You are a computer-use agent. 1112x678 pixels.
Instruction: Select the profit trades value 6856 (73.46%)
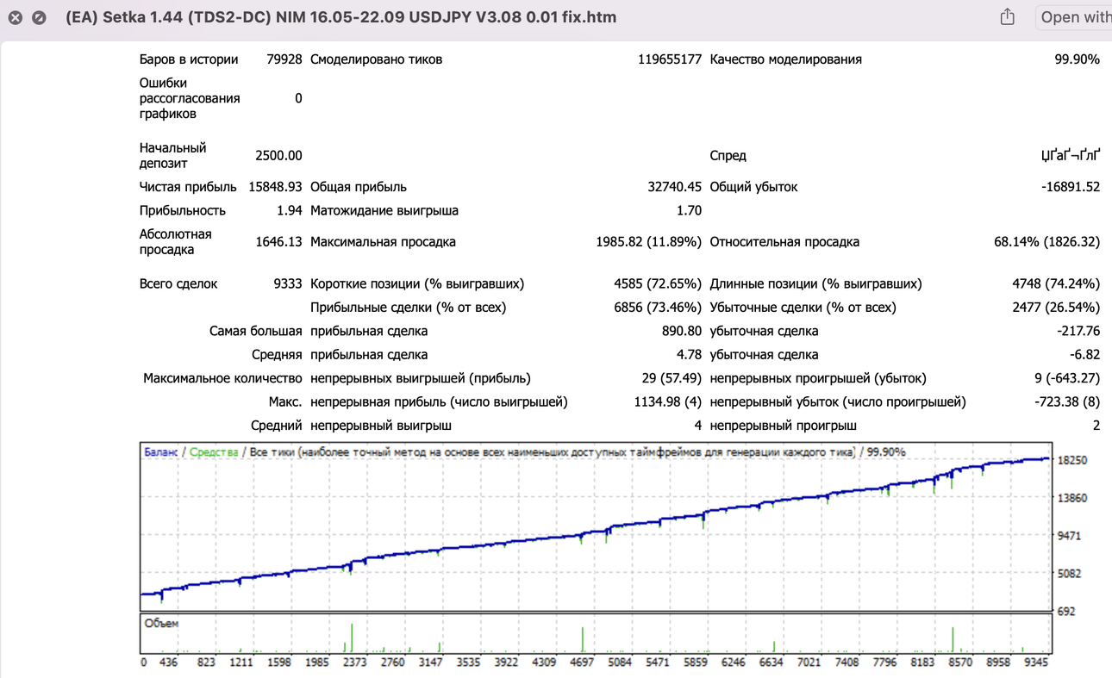657,307
